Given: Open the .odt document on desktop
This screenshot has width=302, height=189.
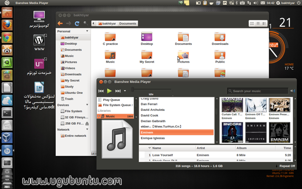Looking at the screenshot, I should click(x=39, y=96).
